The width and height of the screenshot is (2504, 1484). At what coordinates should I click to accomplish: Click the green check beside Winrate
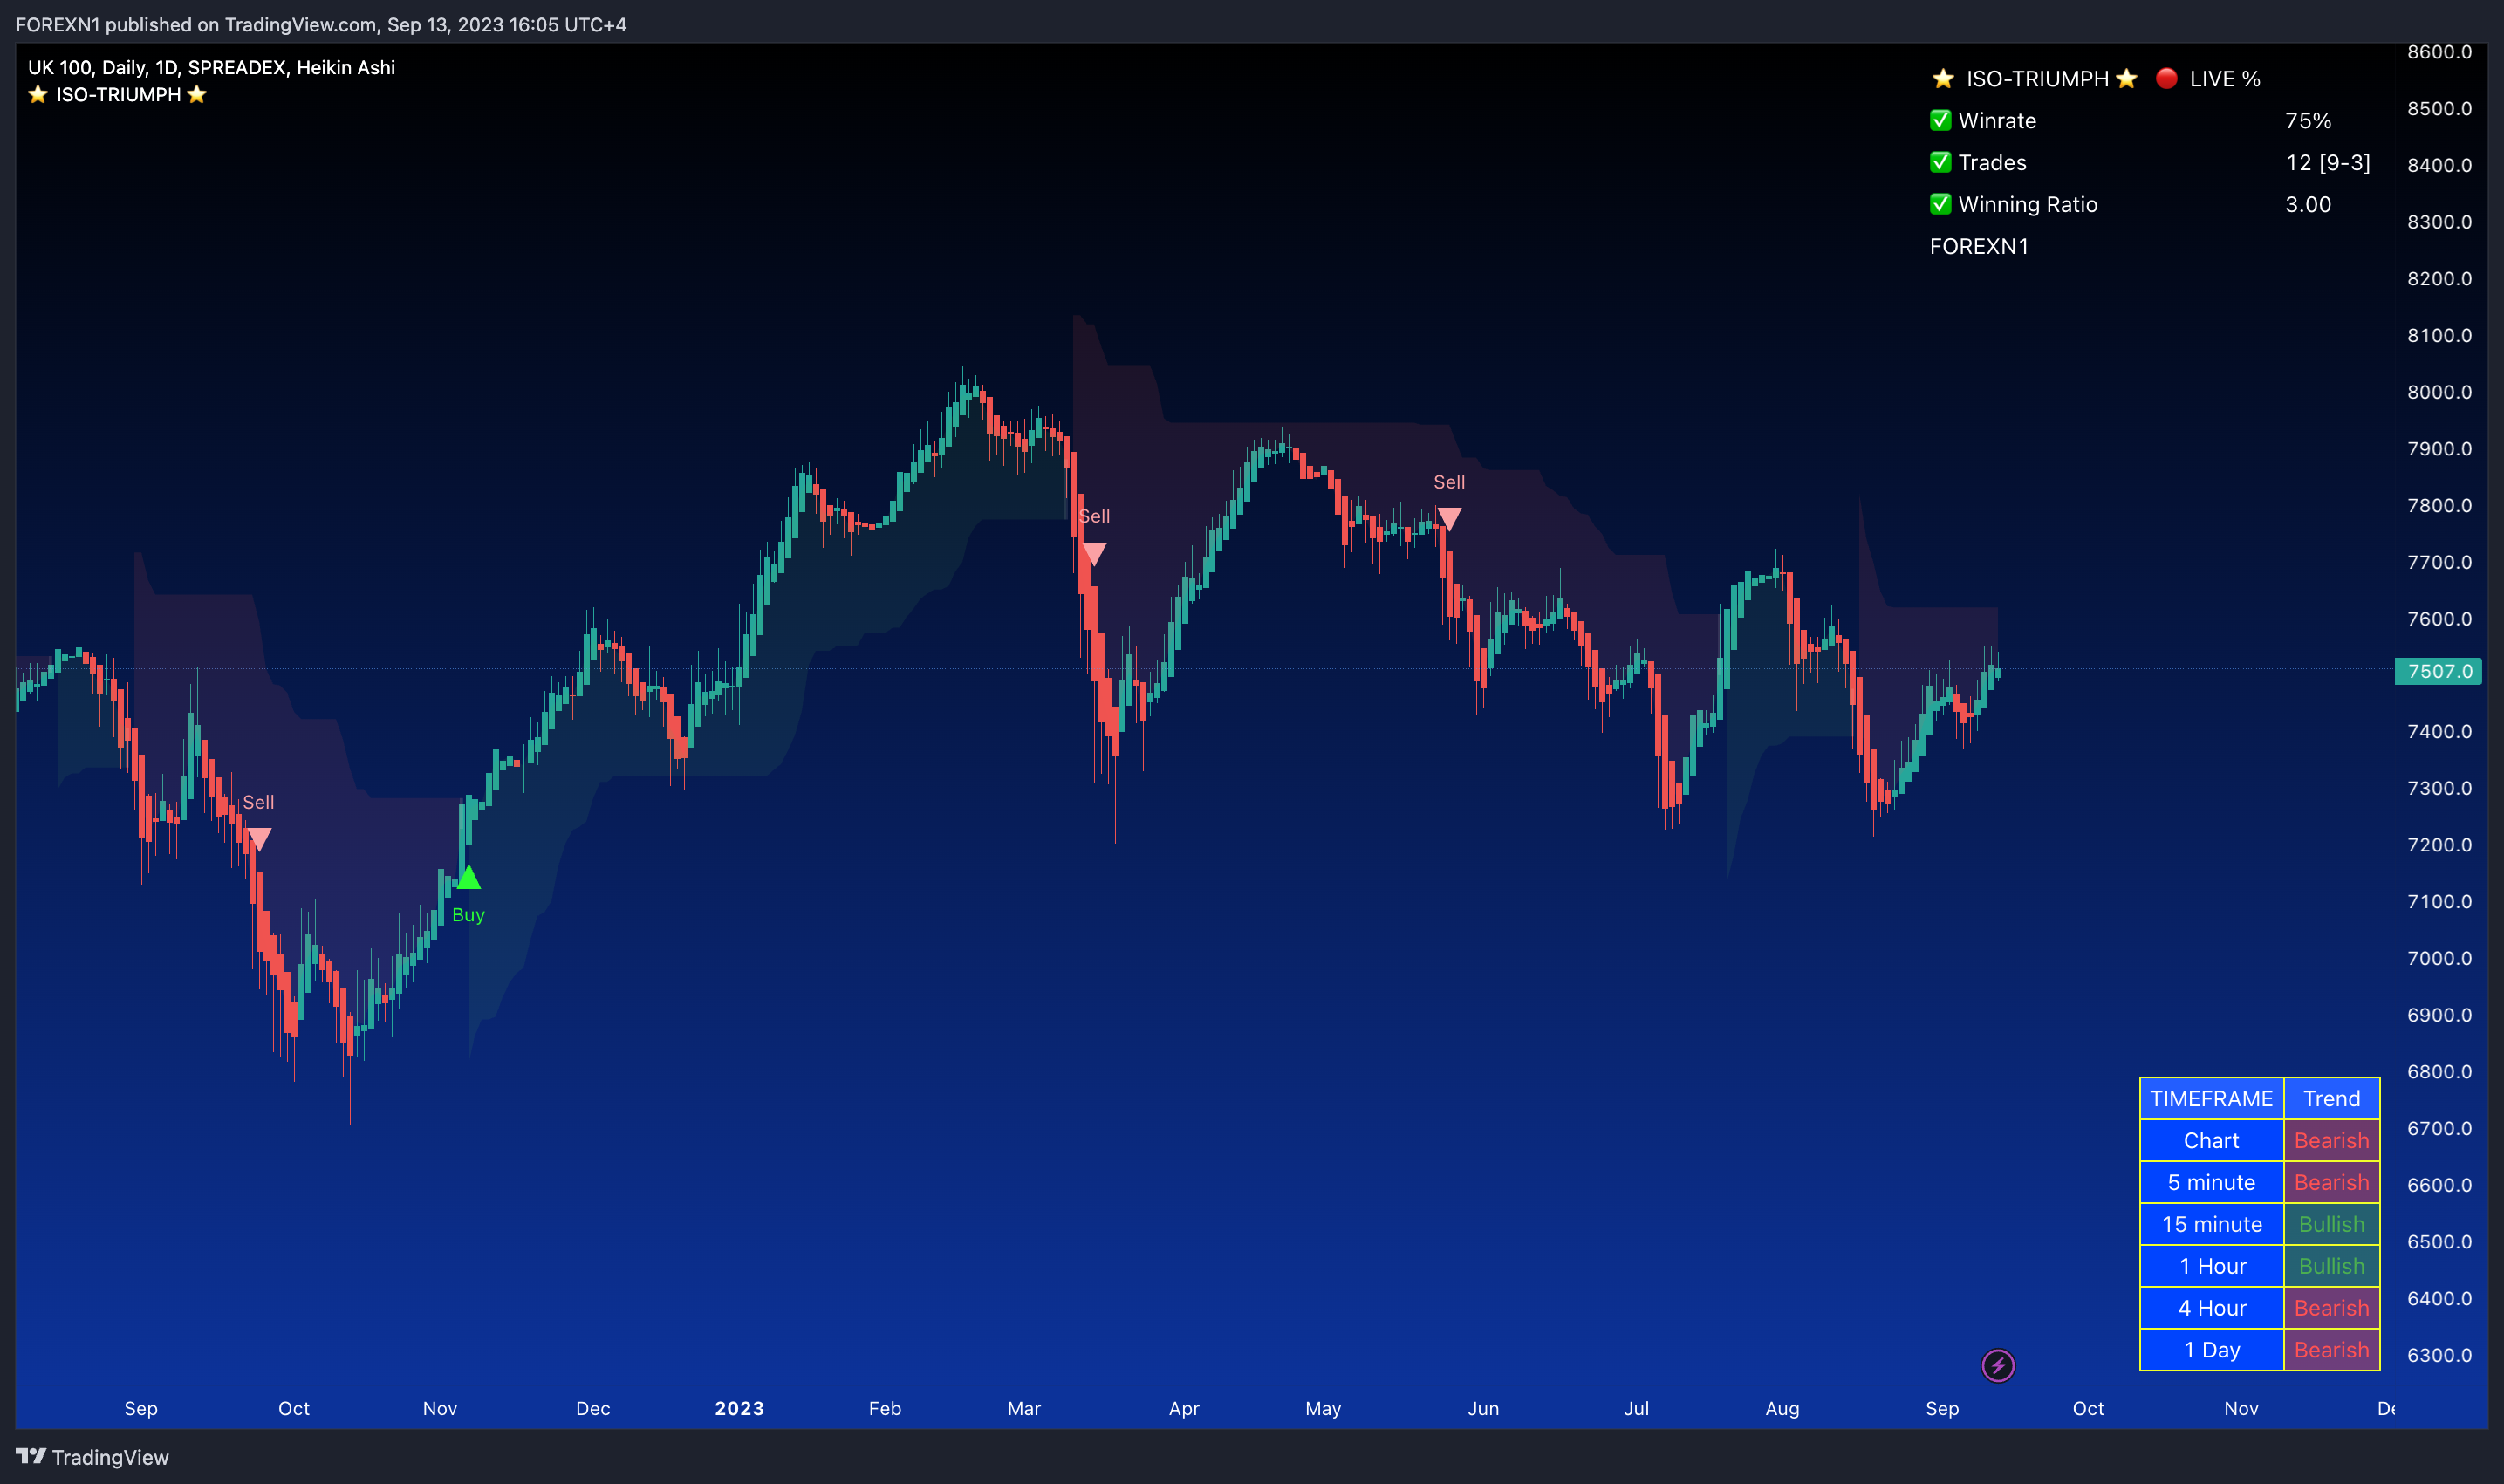(1940, 120)
